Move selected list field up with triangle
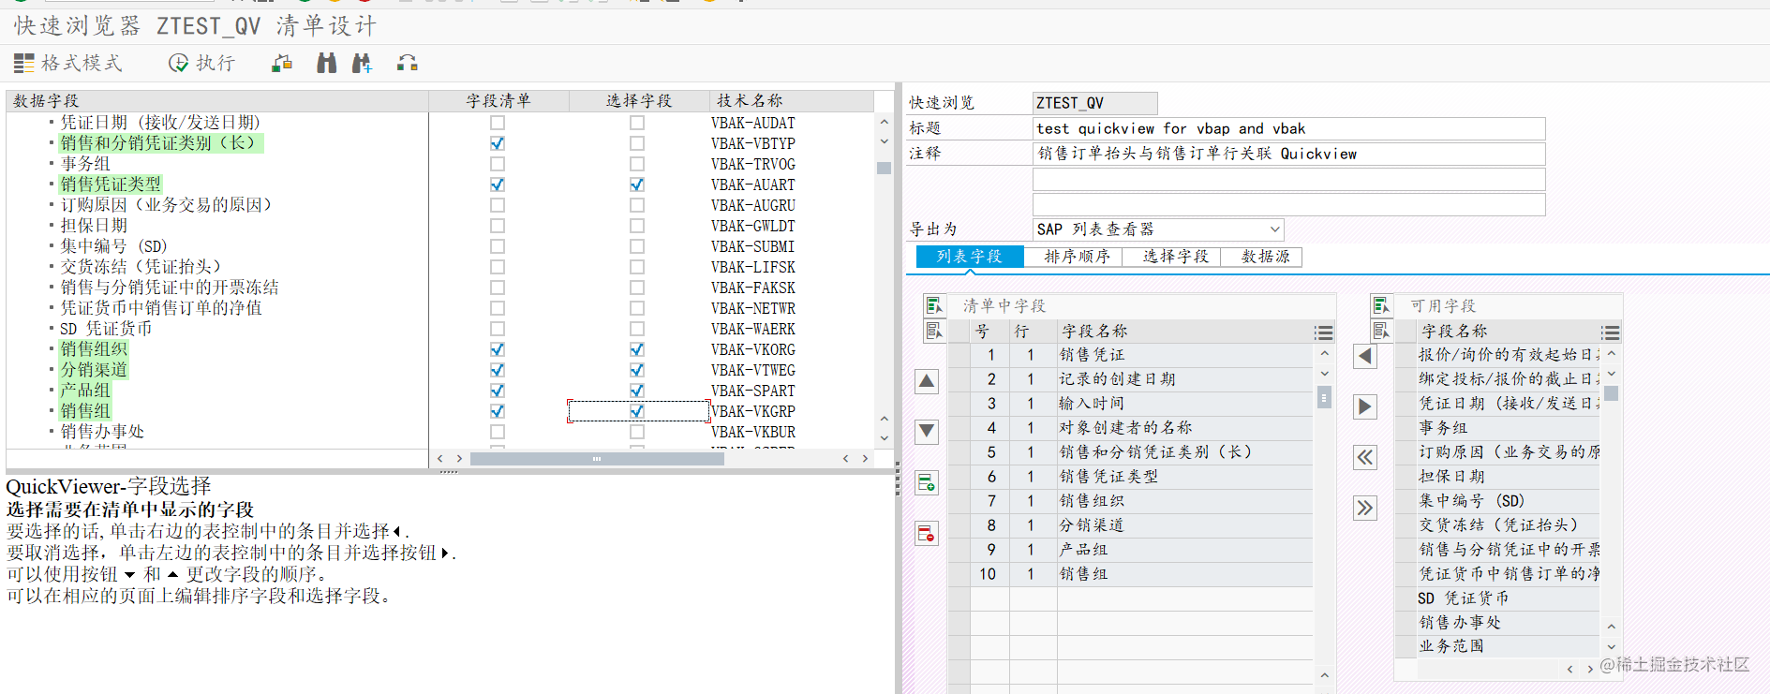Viewport: 1770px width, 694px height. click(927, 381)
